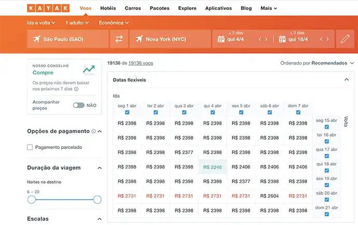Click qui 4/4 departure date field
Viewport: 358px width, 225px height.
coord(236,39)
